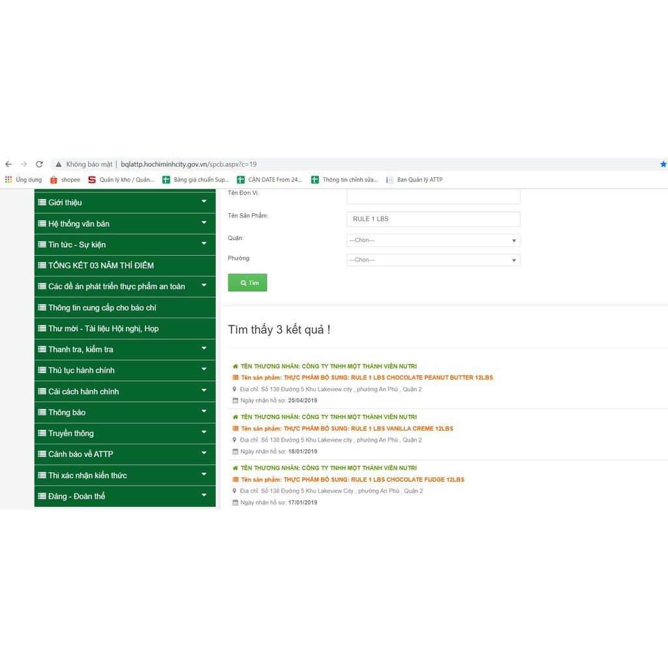668x668 pixels.
Task: Open Thông tin cung cấp cho báo chí
Action: coord(125,308)
